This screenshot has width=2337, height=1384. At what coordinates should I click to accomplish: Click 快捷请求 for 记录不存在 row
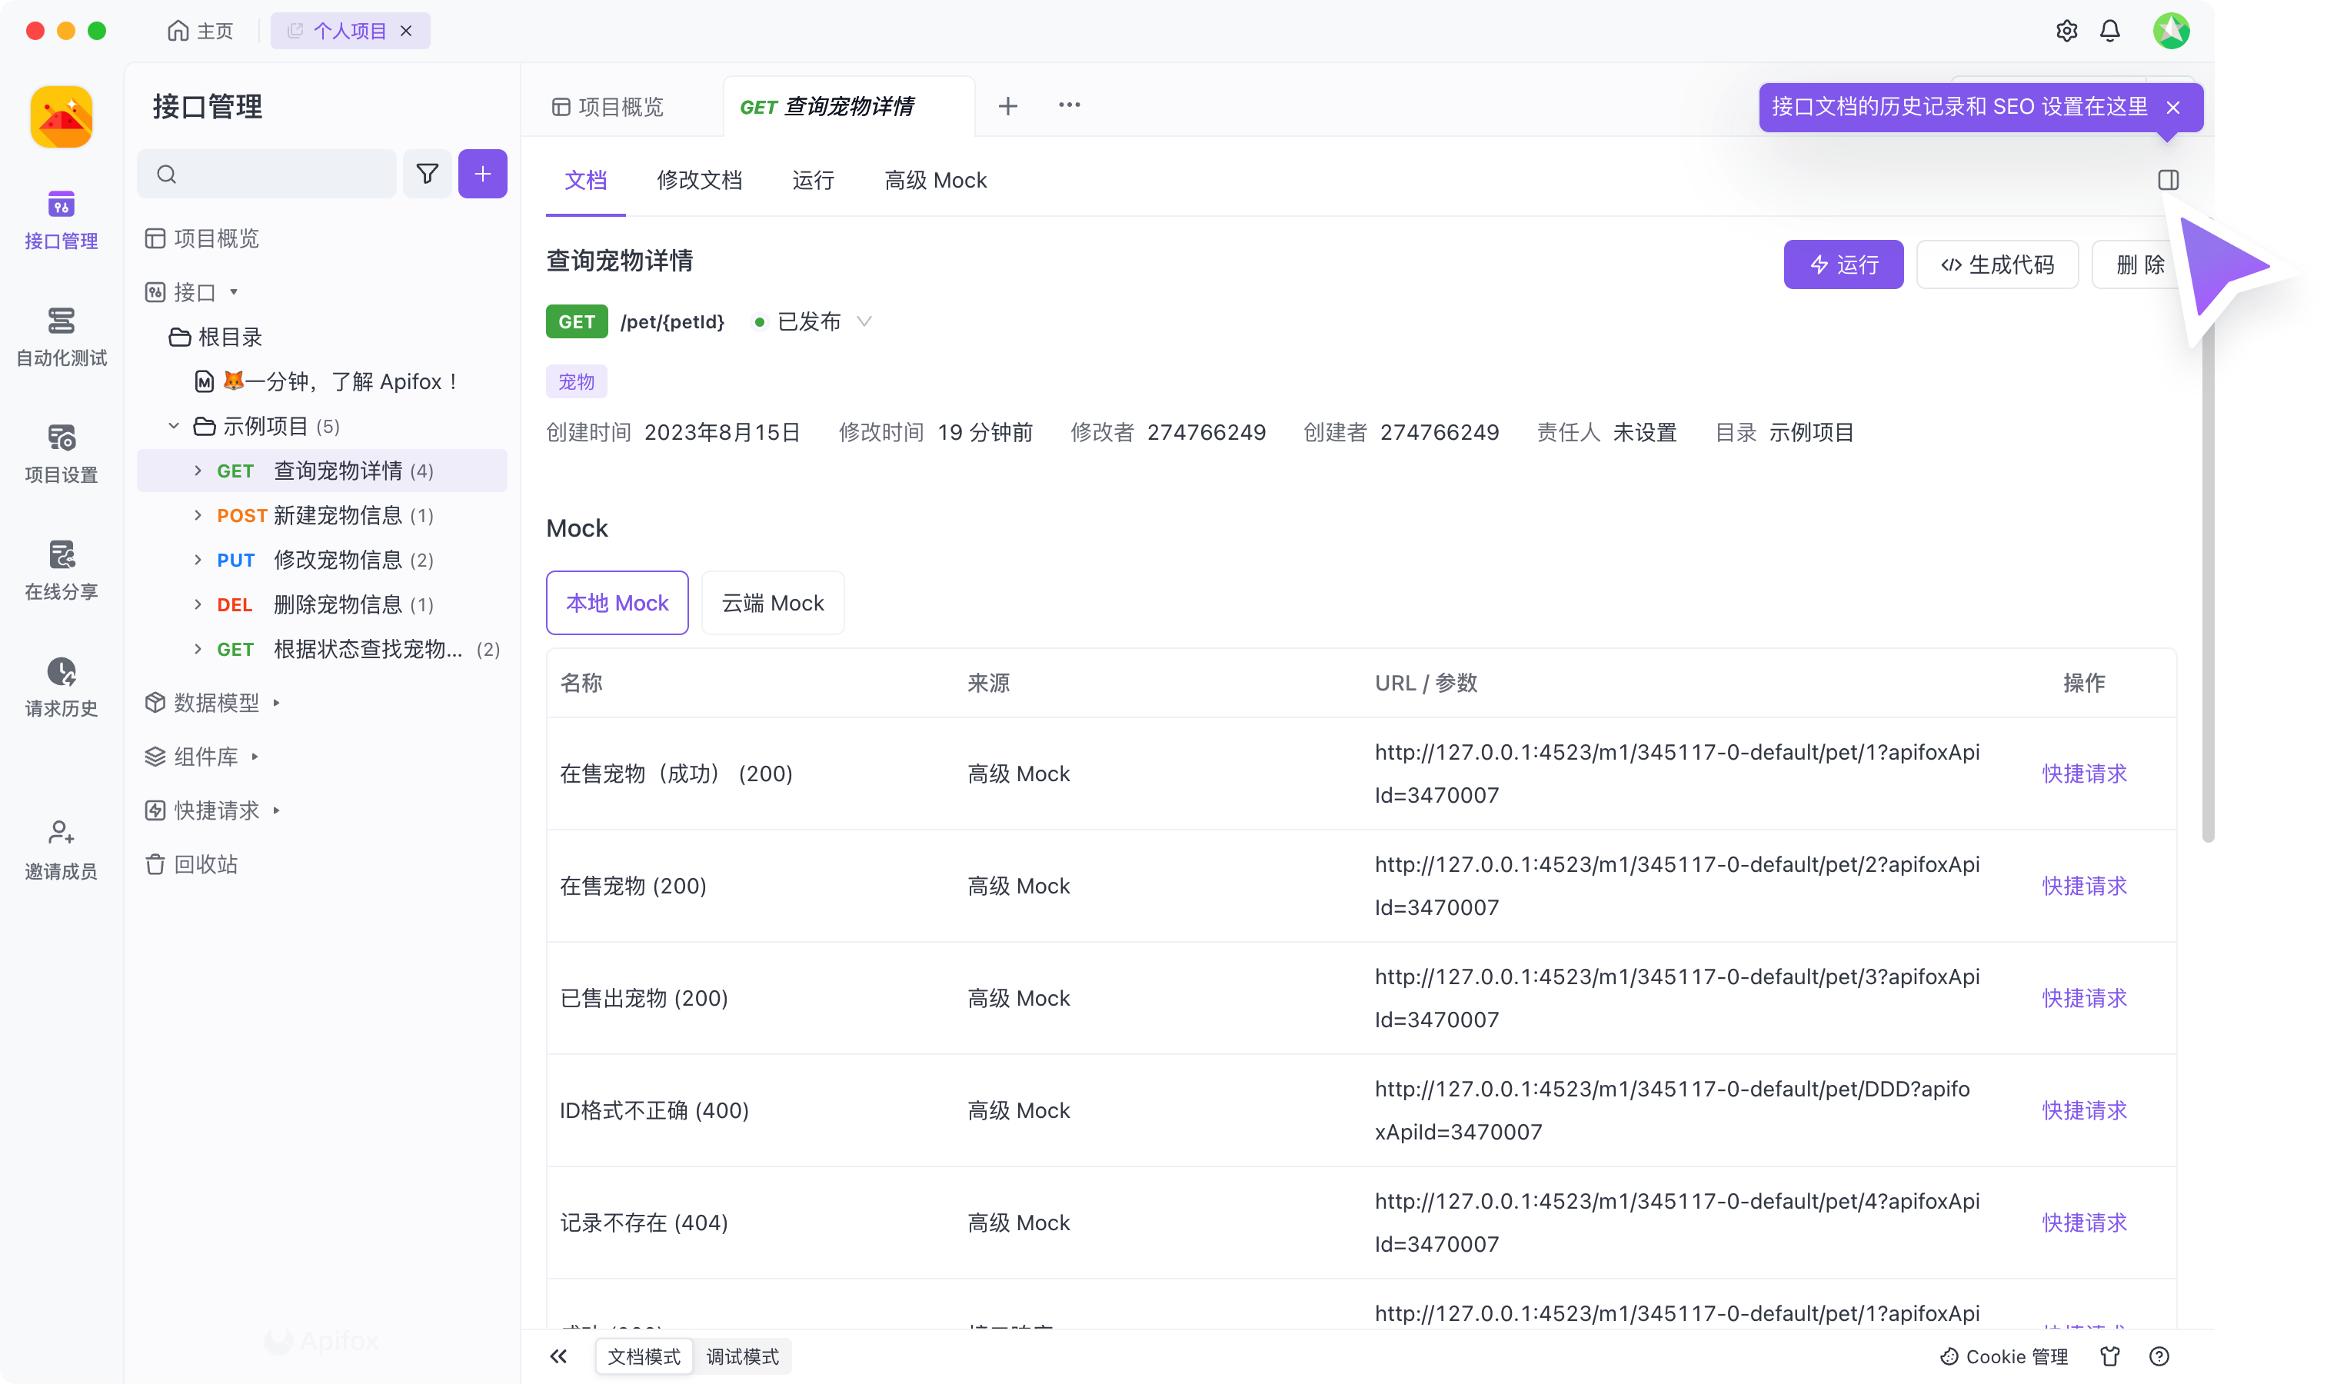point(2084,1222)
